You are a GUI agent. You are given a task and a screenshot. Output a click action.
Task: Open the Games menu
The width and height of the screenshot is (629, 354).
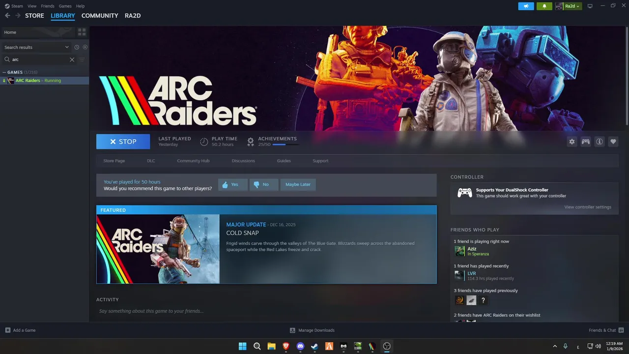click(65, 6)
